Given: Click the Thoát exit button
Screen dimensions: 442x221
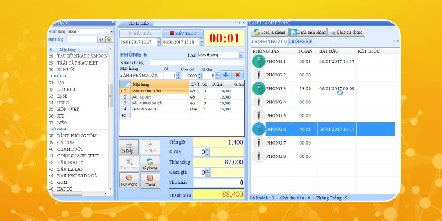Looking at the screenshot, I should [x=150, y=181].
